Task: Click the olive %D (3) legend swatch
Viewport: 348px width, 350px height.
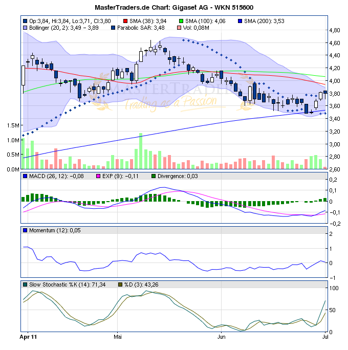Action: pos(120,285)
